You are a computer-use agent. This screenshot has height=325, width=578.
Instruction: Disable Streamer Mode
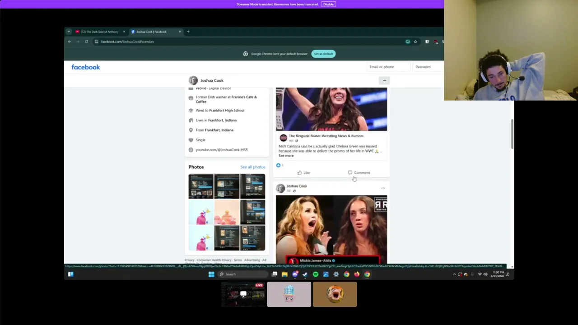[328, 4]
